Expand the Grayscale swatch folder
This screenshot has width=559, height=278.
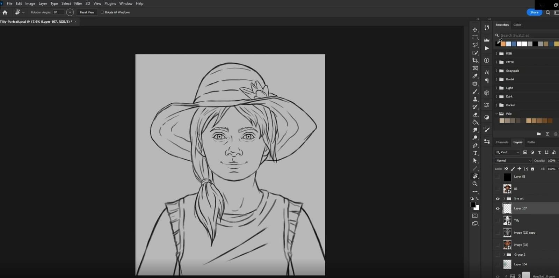pos(496,71)
